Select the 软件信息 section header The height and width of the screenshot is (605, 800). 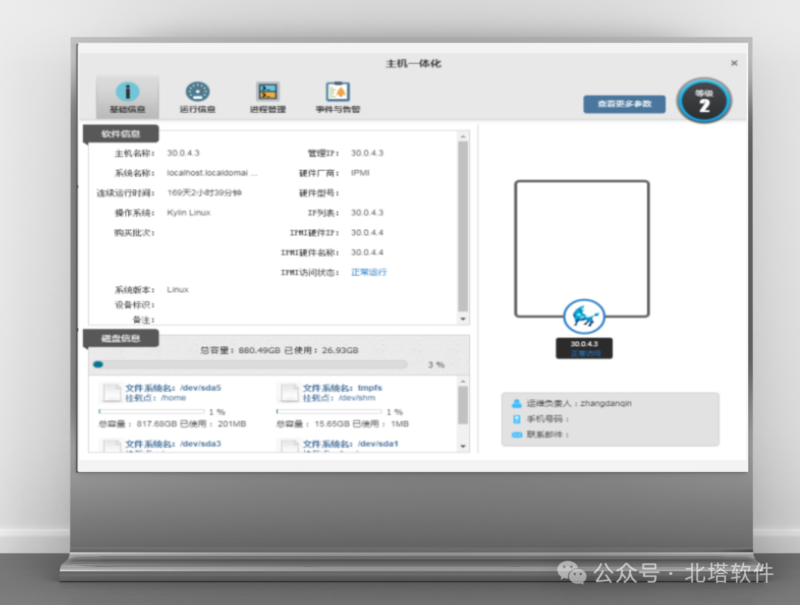[x=121, y=134]
